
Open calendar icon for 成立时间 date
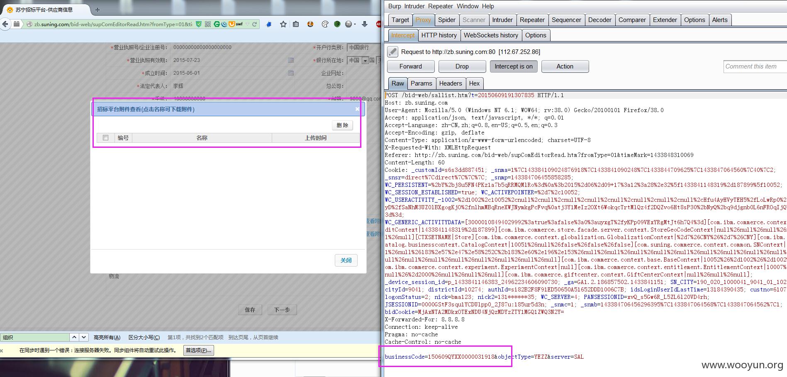point(291,73)
